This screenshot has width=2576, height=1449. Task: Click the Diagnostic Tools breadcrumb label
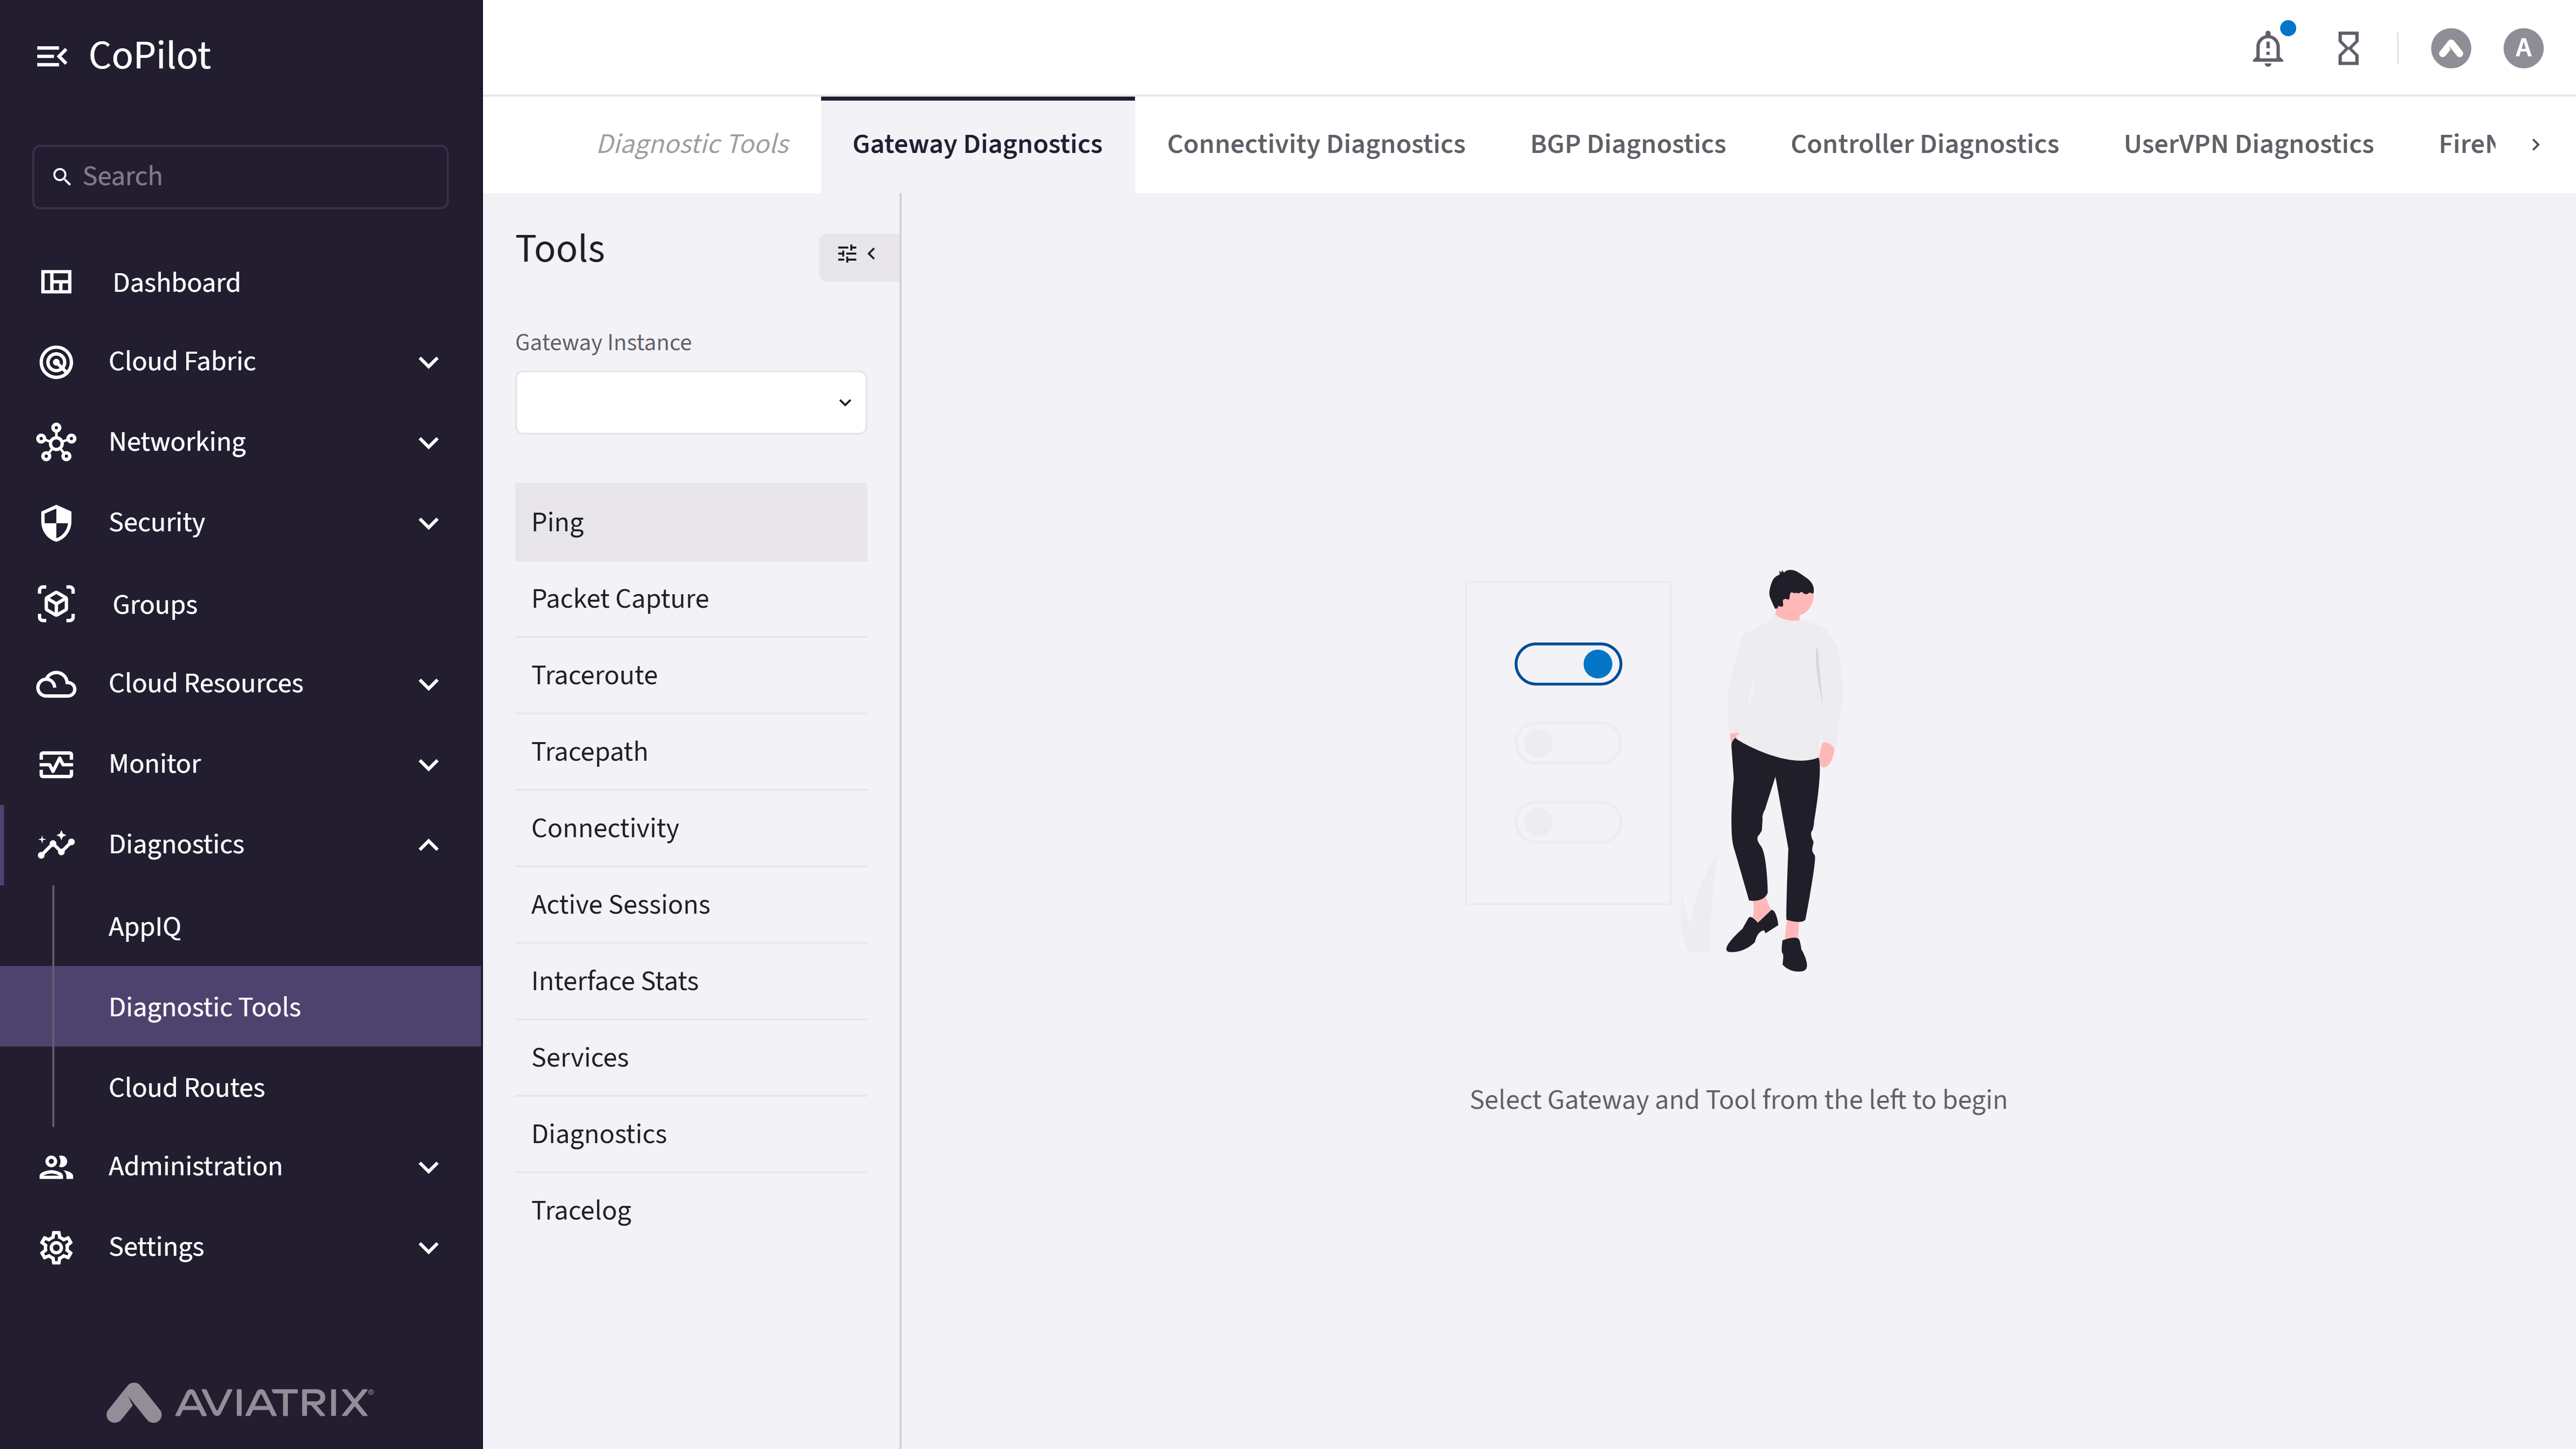[693, 145]
